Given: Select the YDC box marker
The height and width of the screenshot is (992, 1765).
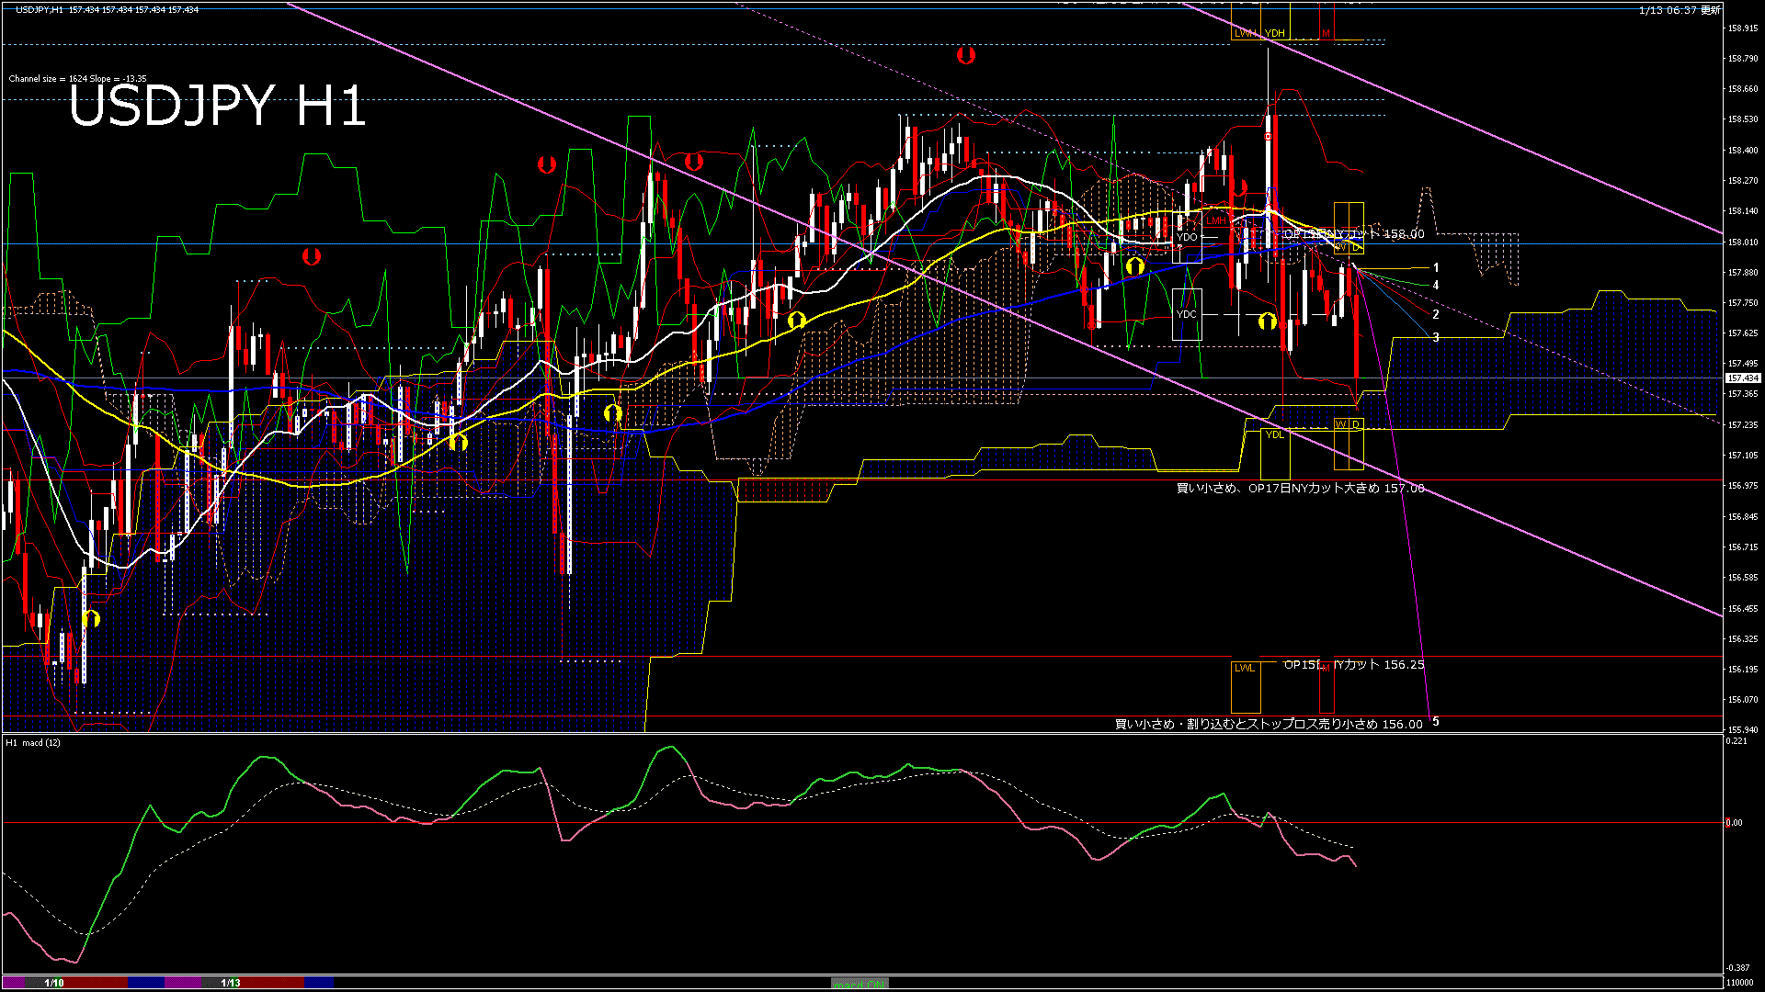Looking at the screenshot, I should pos(1187,314).
